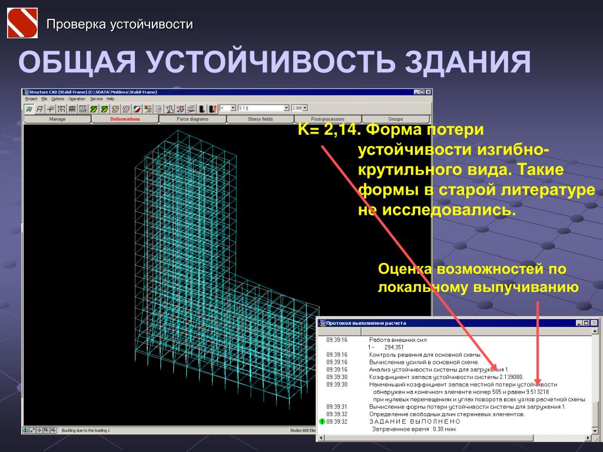Click the red cross with blue nodes icon
Viewport: 603px width, 452px height.
click(180, 109)
